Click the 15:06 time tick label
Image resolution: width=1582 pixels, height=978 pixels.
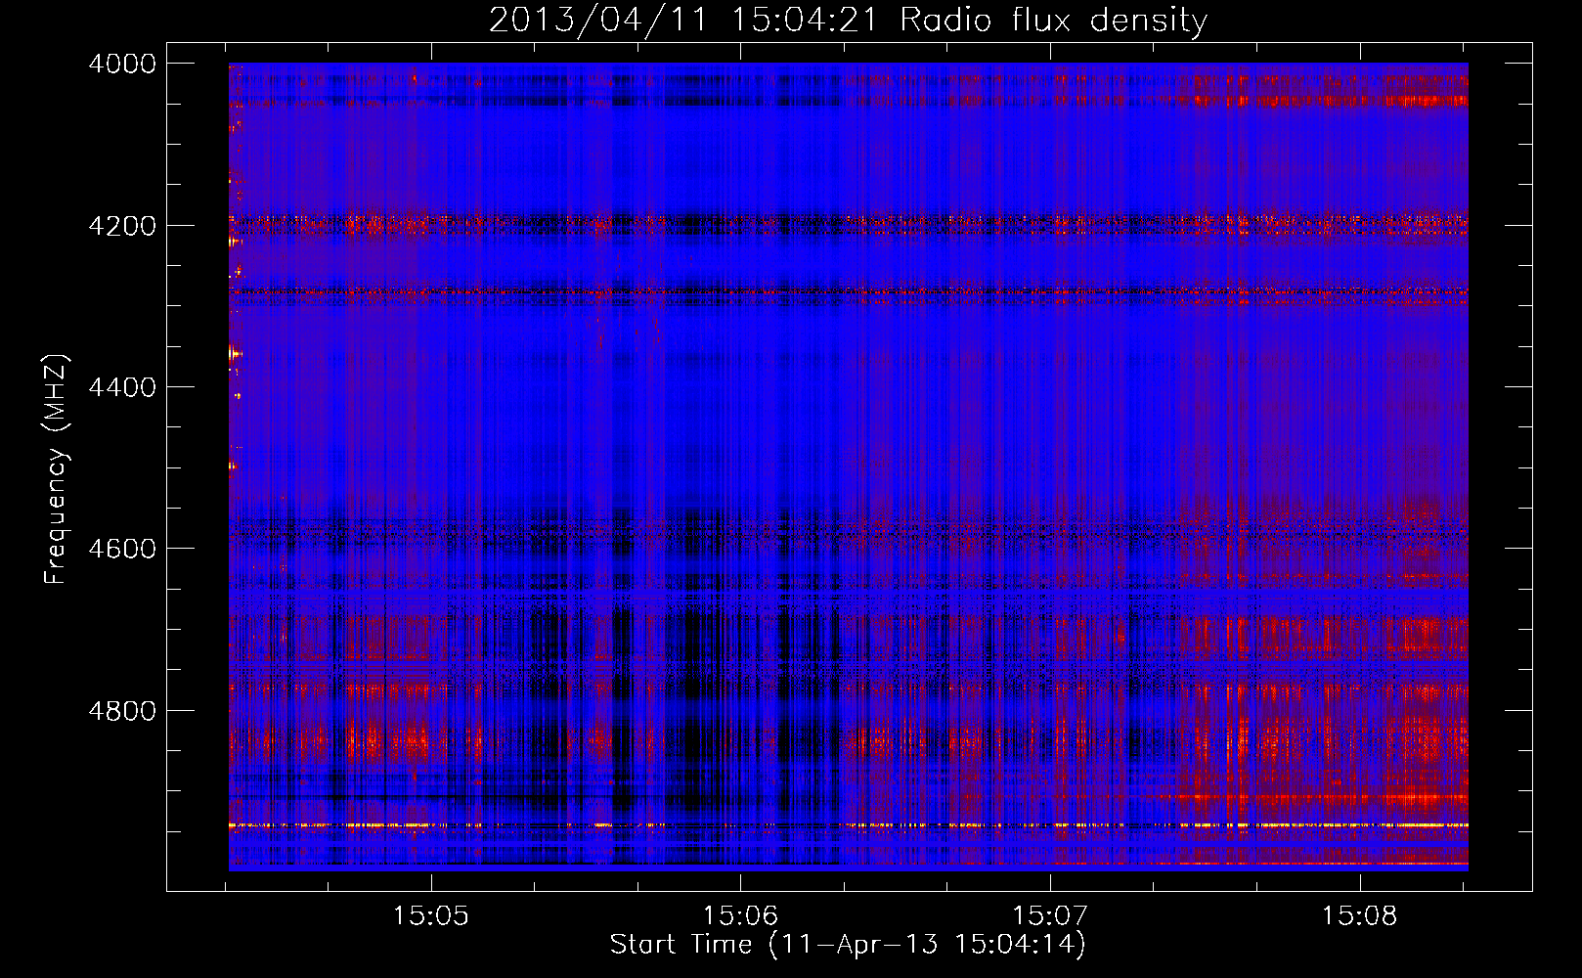tap(740, 916)
